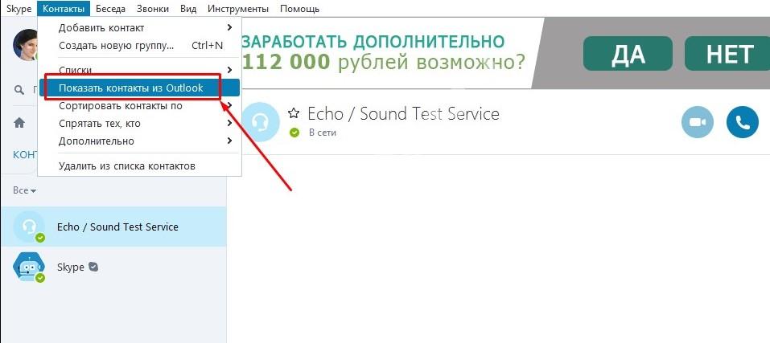Expand the Спрятать тех, кто submenu
The image size is (770, 343).
[139, 123]
